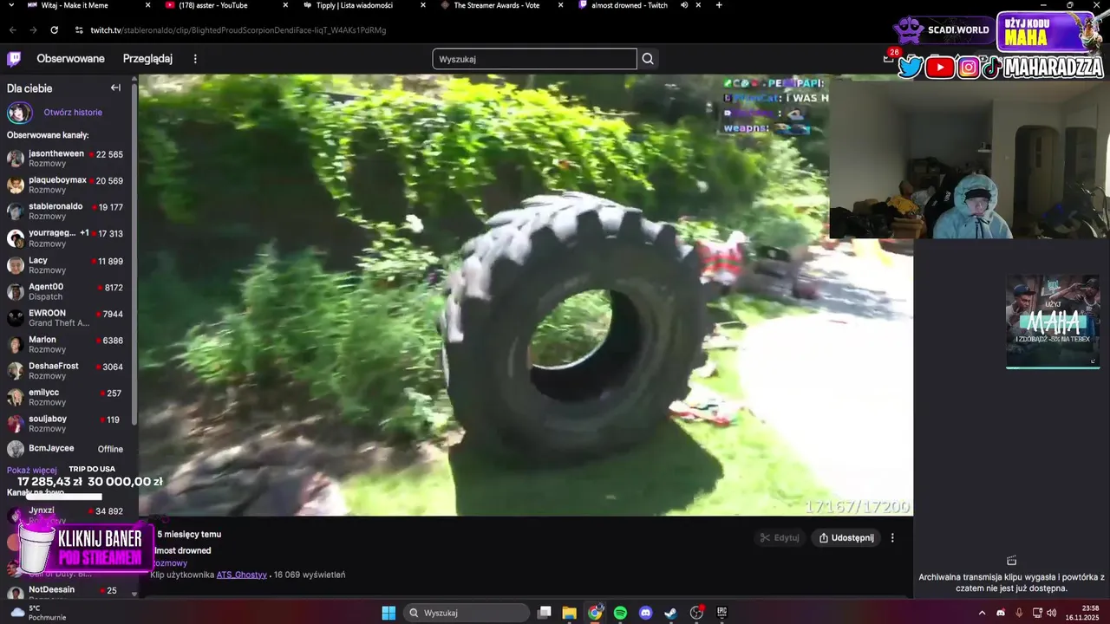
Task: Click the Udostępnij share button
Action: (846, 537)
